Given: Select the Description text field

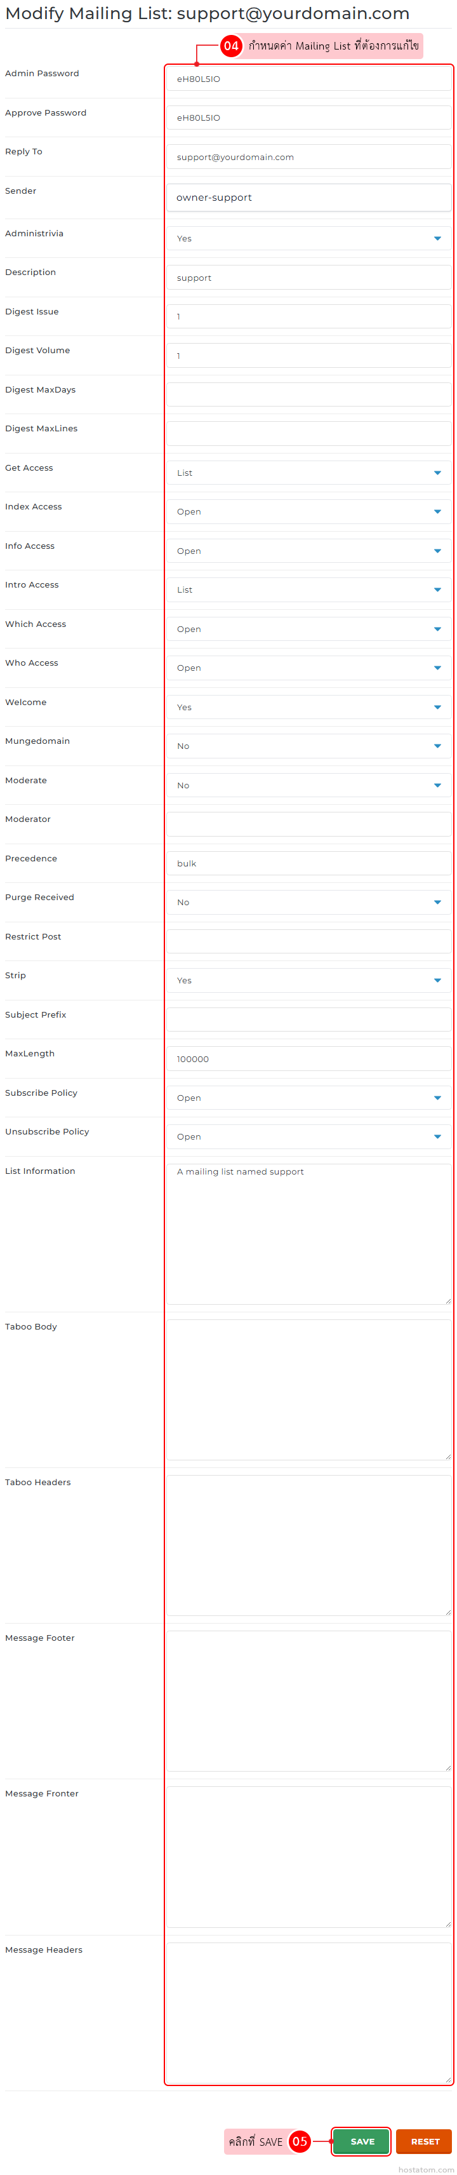Looking at the screenshot, I should click(x=308, y=278).
